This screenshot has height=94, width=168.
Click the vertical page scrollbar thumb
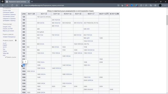point(167,20)
